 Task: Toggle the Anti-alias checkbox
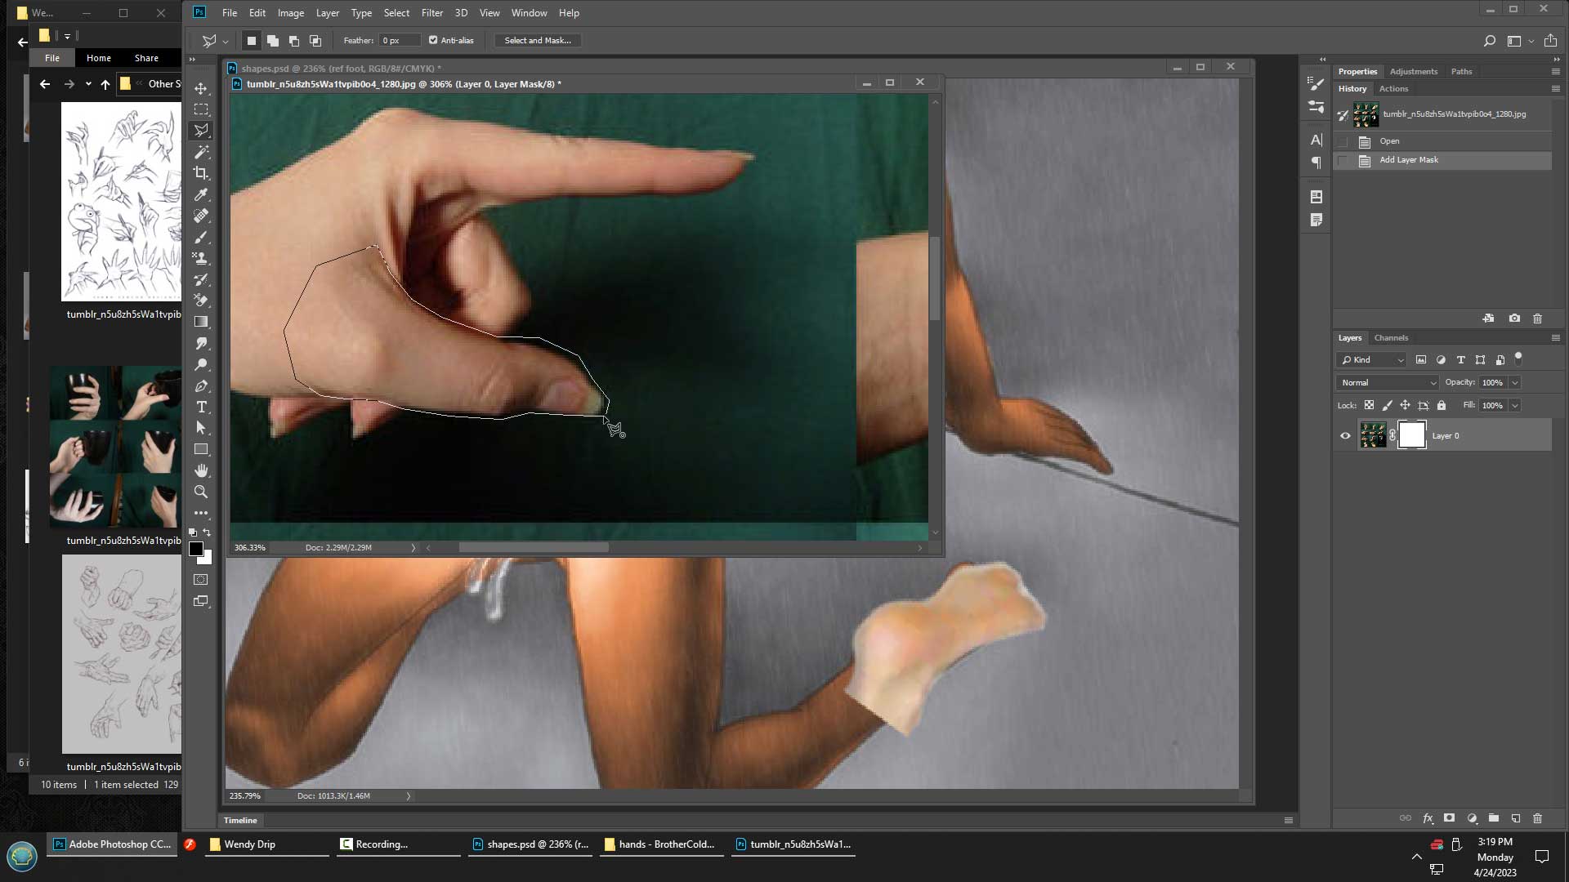point(433,40)
